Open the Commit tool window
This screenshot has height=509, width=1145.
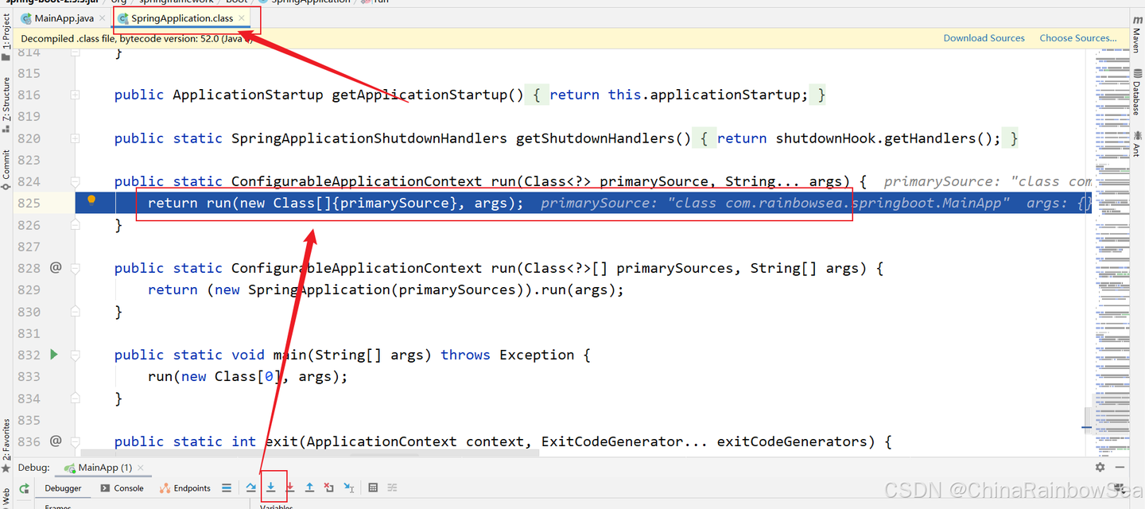click(x=6, y=169)
